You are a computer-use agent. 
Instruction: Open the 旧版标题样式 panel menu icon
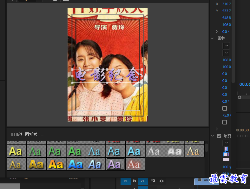click(x=42, y=135)
